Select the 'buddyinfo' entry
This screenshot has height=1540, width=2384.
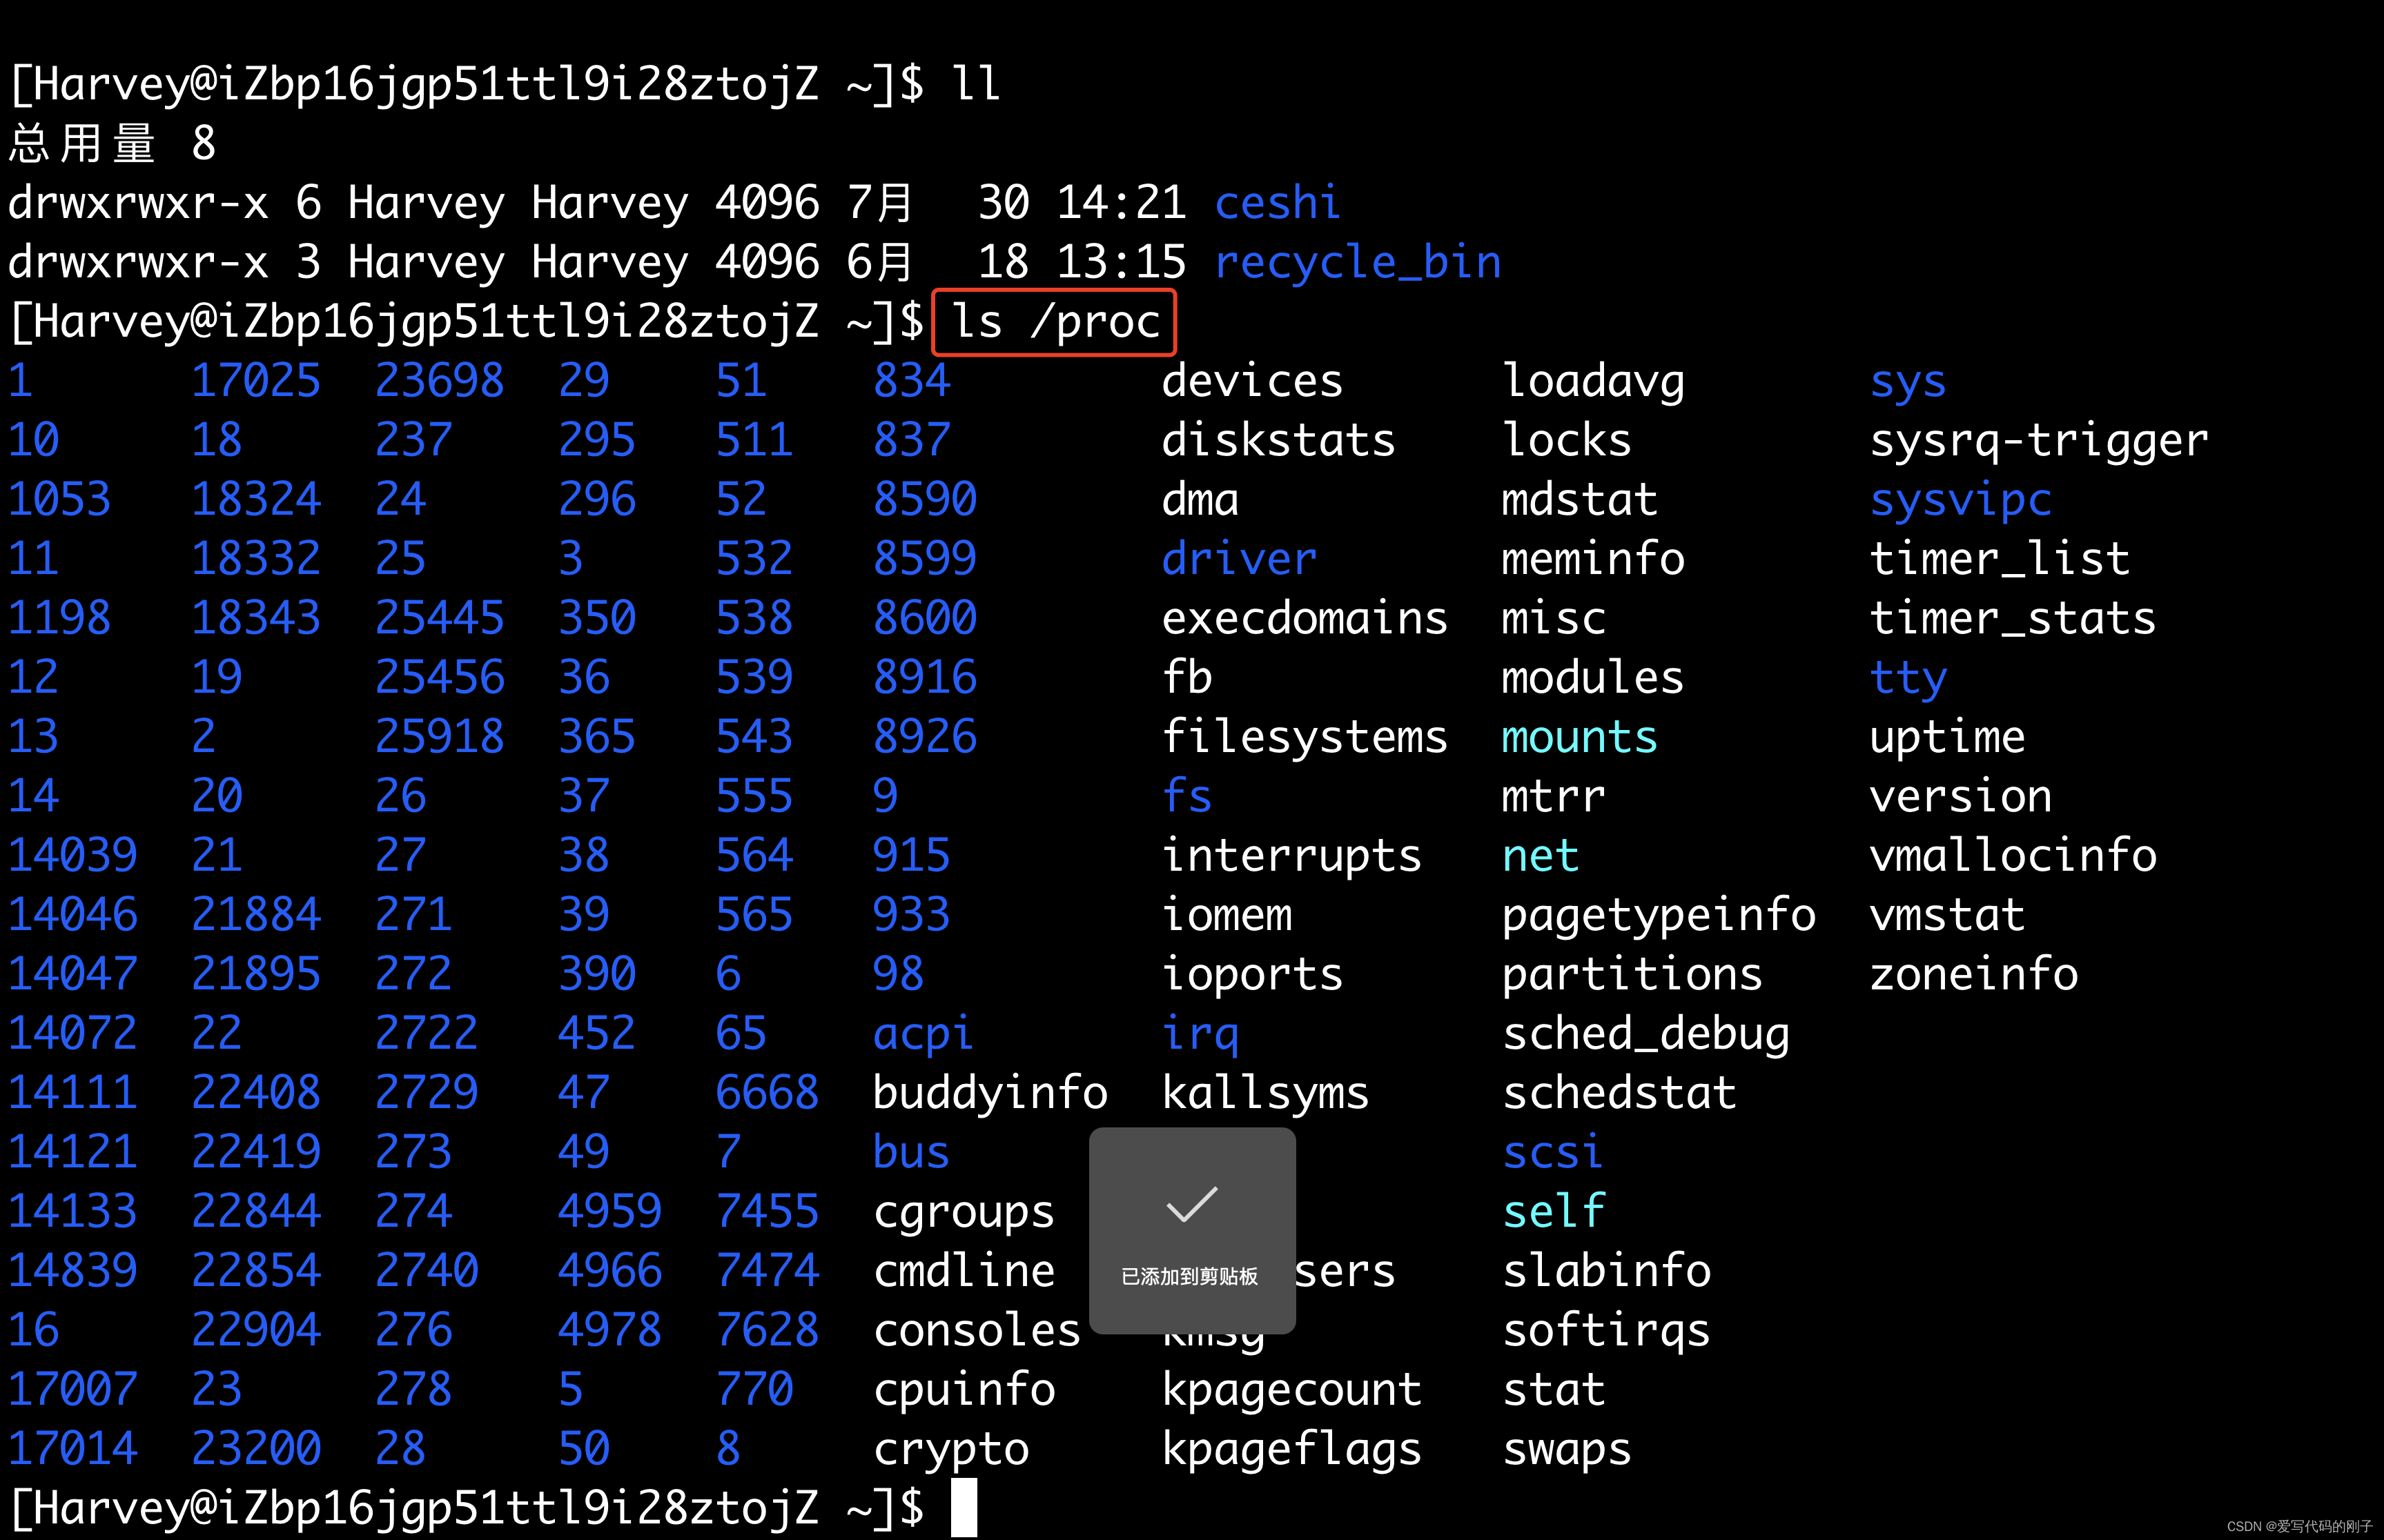pyautogui.click(x=990, y=1093)
